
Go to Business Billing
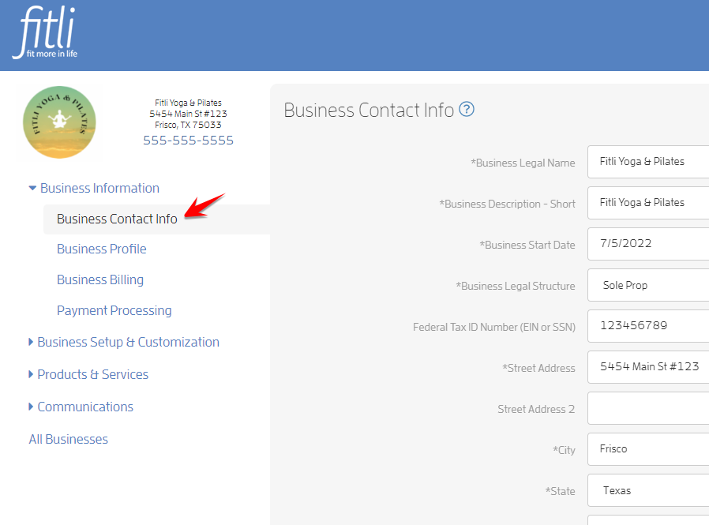click(x=100, y=280)
